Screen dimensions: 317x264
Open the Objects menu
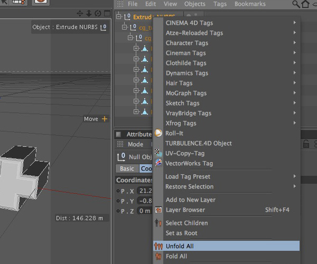pyautogui.click(x=194, y=4)
